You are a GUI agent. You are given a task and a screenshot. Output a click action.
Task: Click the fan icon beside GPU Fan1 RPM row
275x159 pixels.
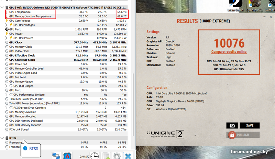pyautogui.click(x=7, y=29)
